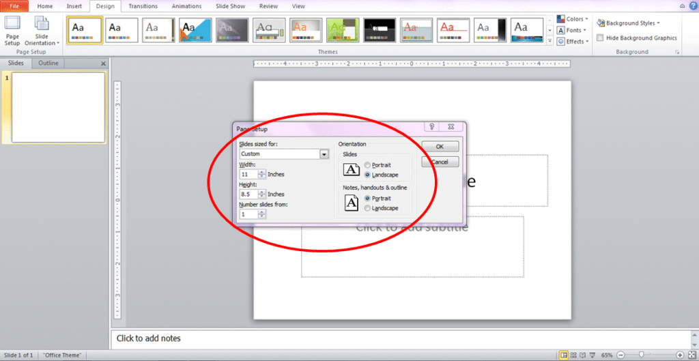The width and height of the screenshot is (699, 361).
Task: Click the Help question mark in dialog
Action: pos(431,126)
